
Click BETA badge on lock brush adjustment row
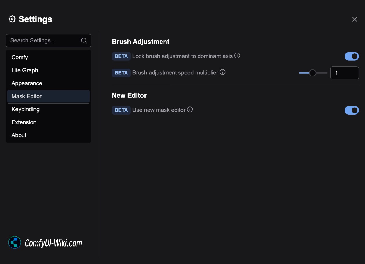pos(121,56)
